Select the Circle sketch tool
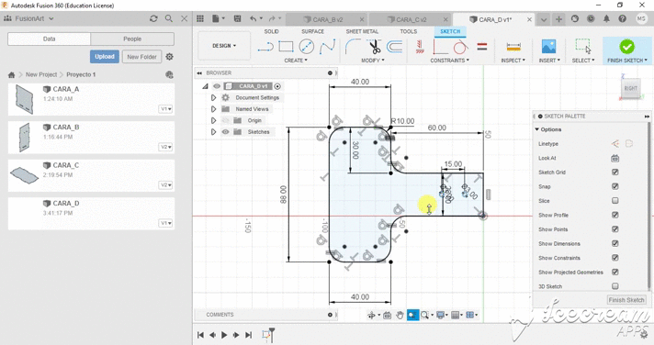 [307, 46]
